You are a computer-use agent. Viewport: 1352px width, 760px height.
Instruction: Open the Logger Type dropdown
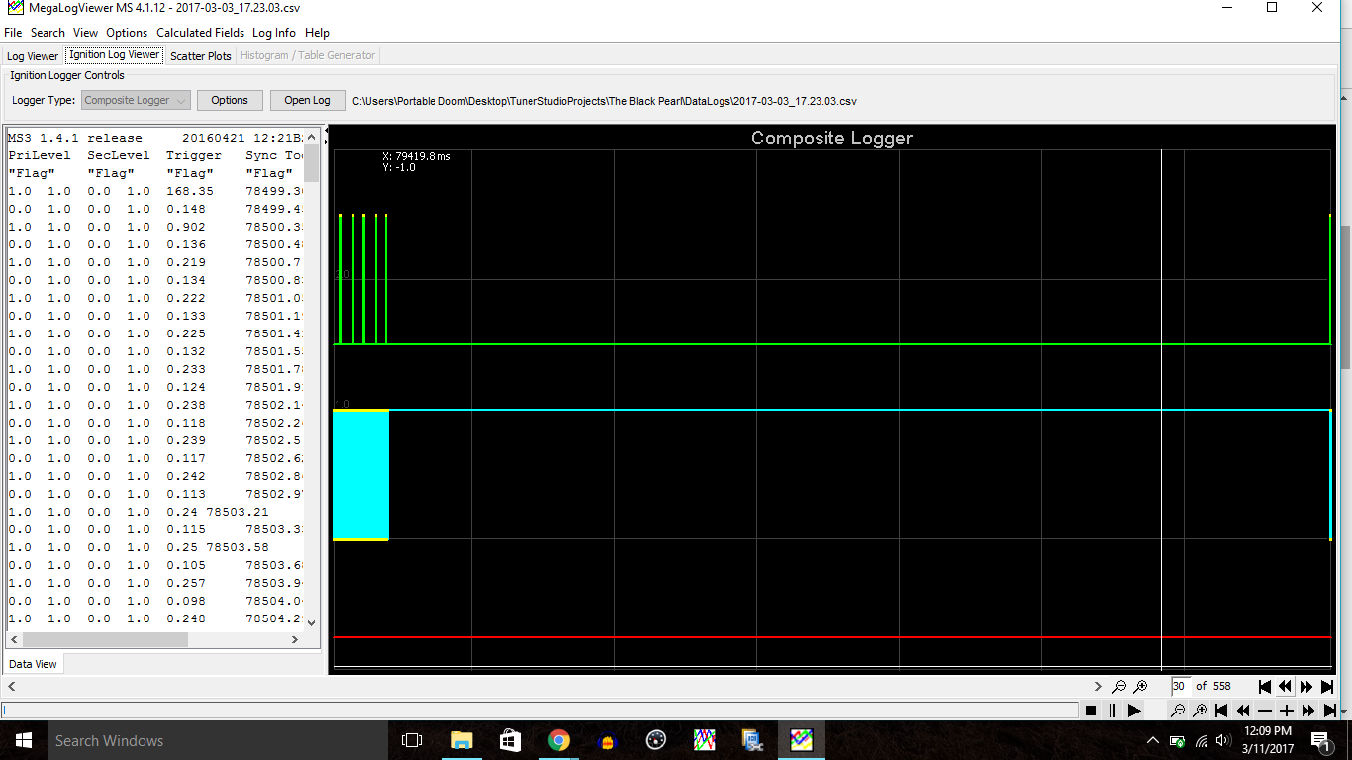tap(137, 100)
